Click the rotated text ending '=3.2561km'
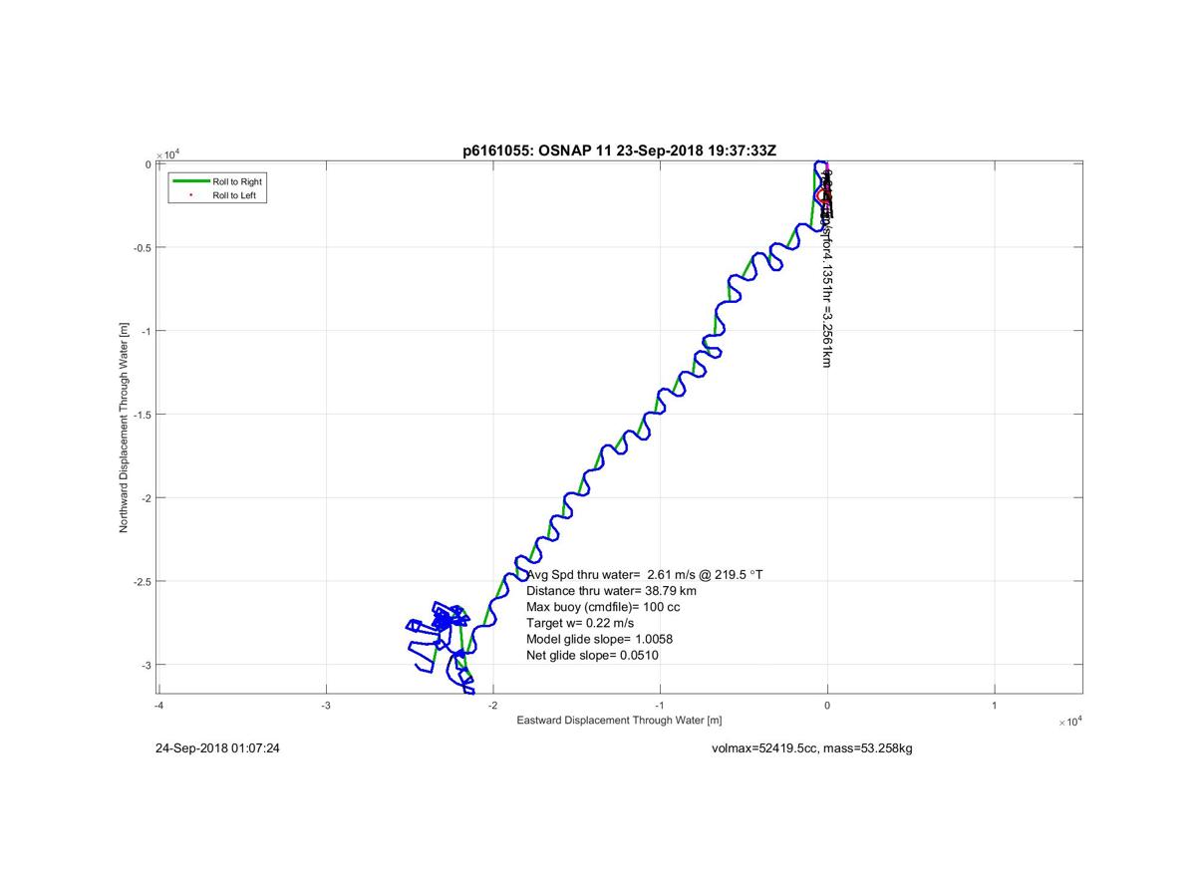 point(827,269)
